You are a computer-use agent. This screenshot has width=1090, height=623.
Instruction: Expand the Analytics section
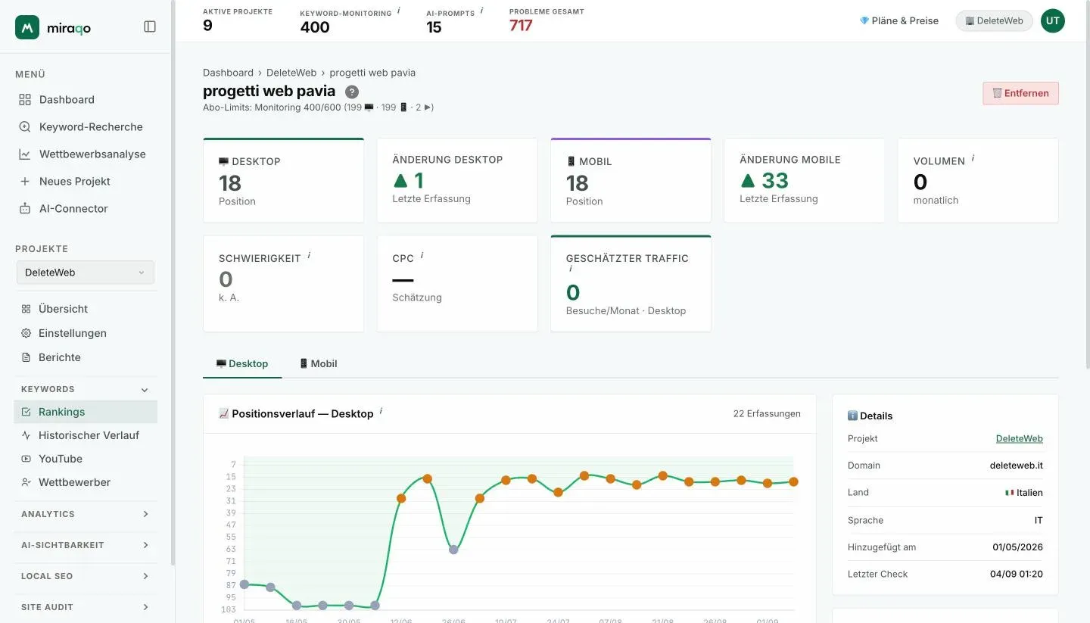pos(145,514)
